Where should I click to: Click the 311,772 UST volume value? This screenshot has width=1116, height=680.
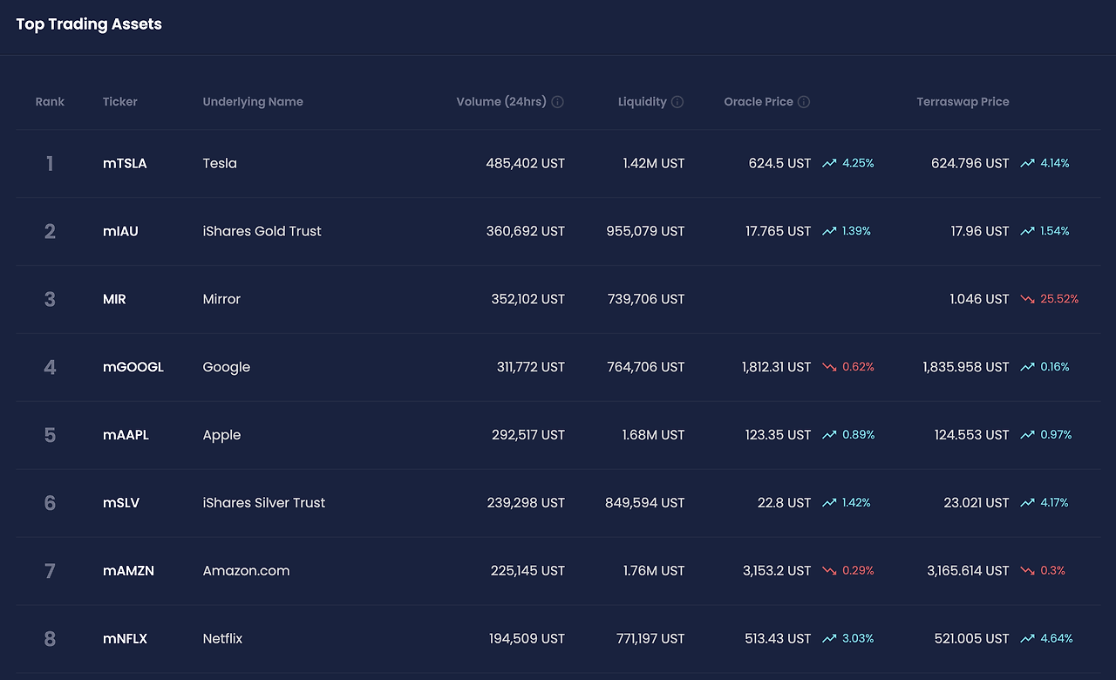point(531,367)
